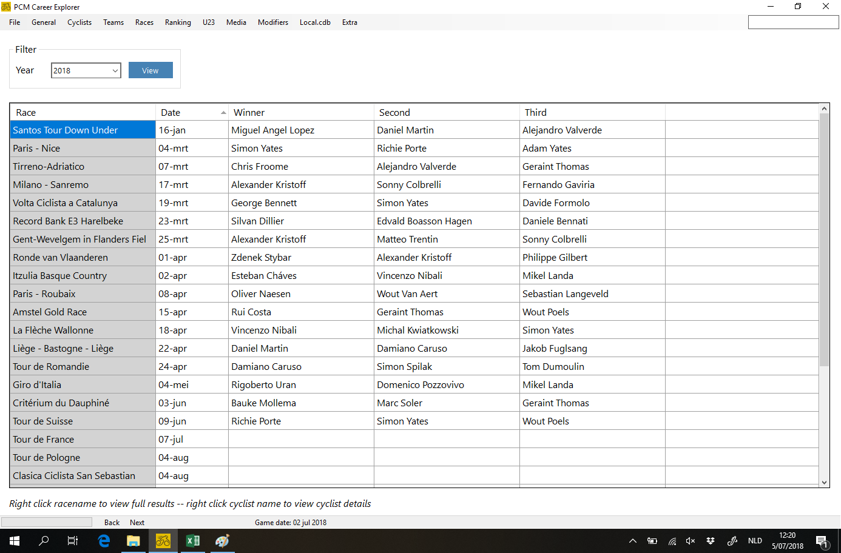Click the table scrollbar down arrow
841x553 pixels.
[x=824, y=483]
